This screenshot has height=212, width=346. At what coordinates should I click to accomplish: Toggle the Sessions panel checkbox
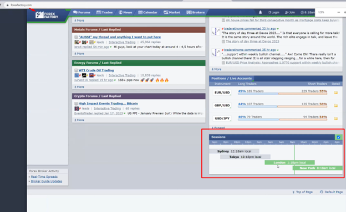[338, 137]
